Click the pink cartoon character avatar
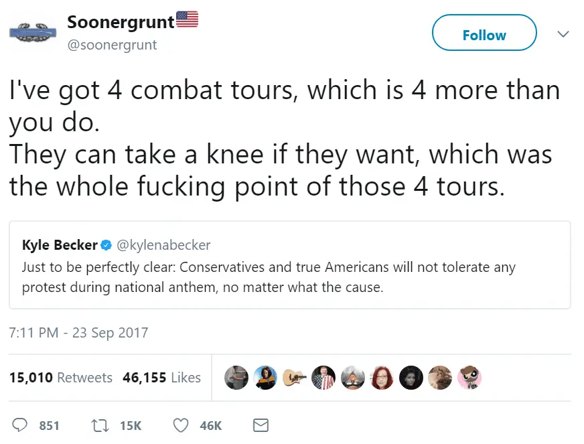Viewport: 584px width, 444px height. click(469, 377)
